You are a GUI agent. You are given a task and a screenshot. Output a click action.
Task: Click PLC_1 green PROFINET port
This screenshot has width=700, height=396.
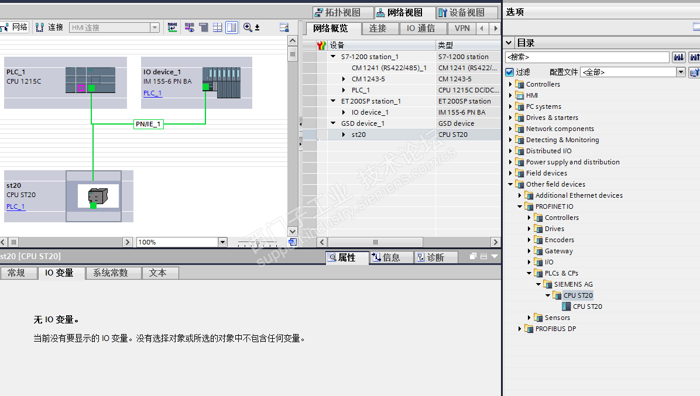point(91,88)
